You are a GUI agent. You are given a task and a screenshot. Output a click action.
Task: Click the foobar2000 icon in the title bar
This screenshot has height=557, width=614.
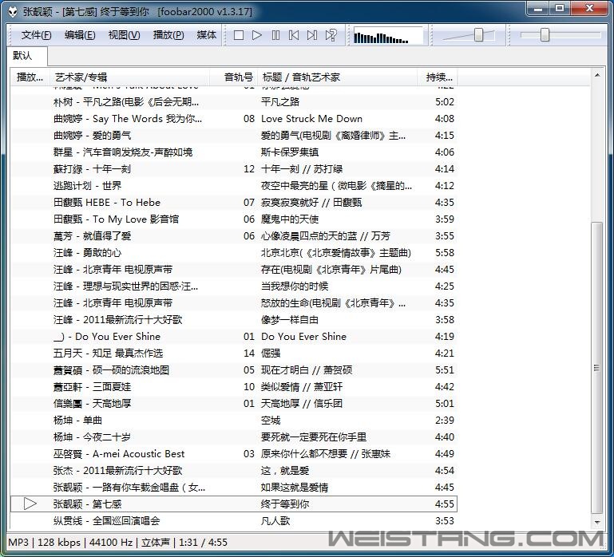[x=13, y=11]
